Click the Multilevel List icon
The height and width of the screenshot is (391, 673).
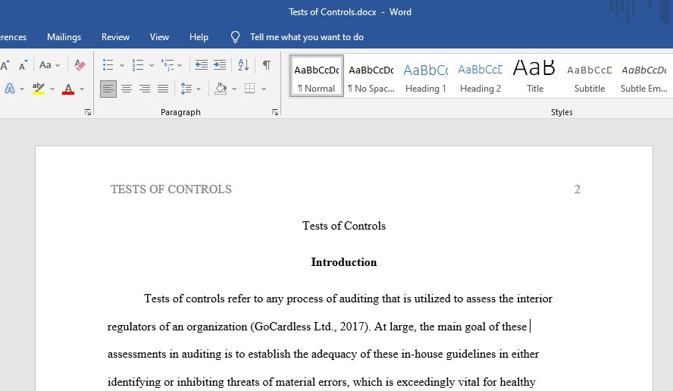coord(167,65)
